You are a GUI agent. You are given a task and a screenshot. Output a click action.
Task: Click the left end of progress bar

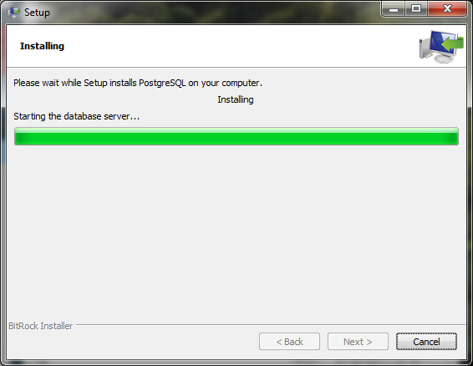(18, 136)
